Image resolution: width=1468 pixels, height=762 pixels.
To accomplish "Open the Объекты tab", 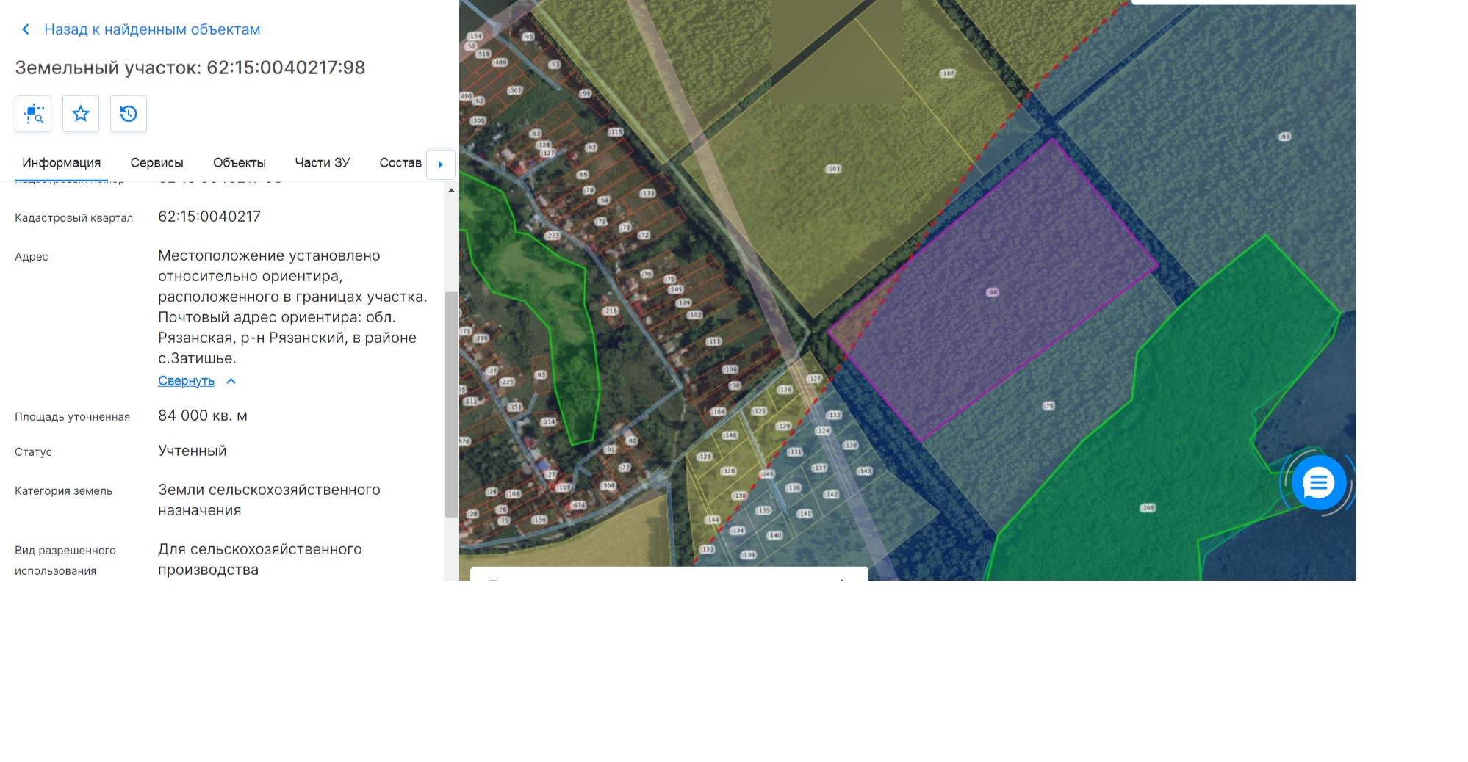I will (x=240, y=163).
